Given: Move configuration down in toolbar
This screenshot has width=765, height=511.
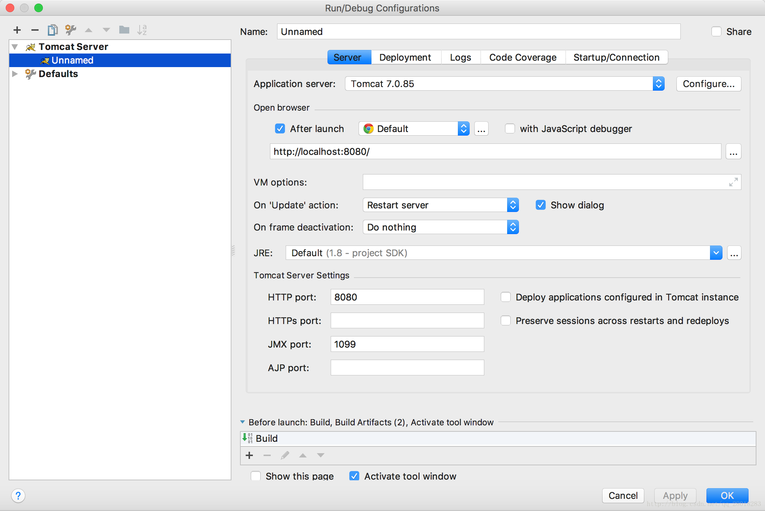Looking at the screenshot, I should point(106,30).
